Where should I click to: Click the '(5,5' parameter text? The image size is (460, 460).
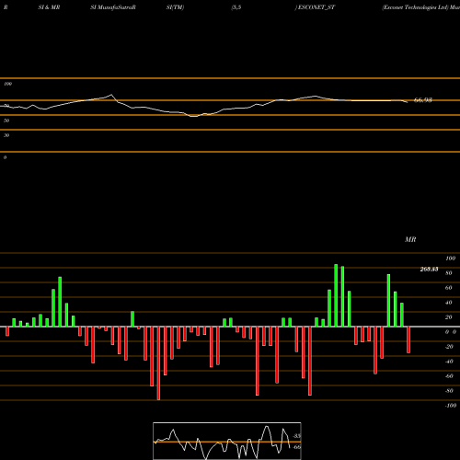236,7
